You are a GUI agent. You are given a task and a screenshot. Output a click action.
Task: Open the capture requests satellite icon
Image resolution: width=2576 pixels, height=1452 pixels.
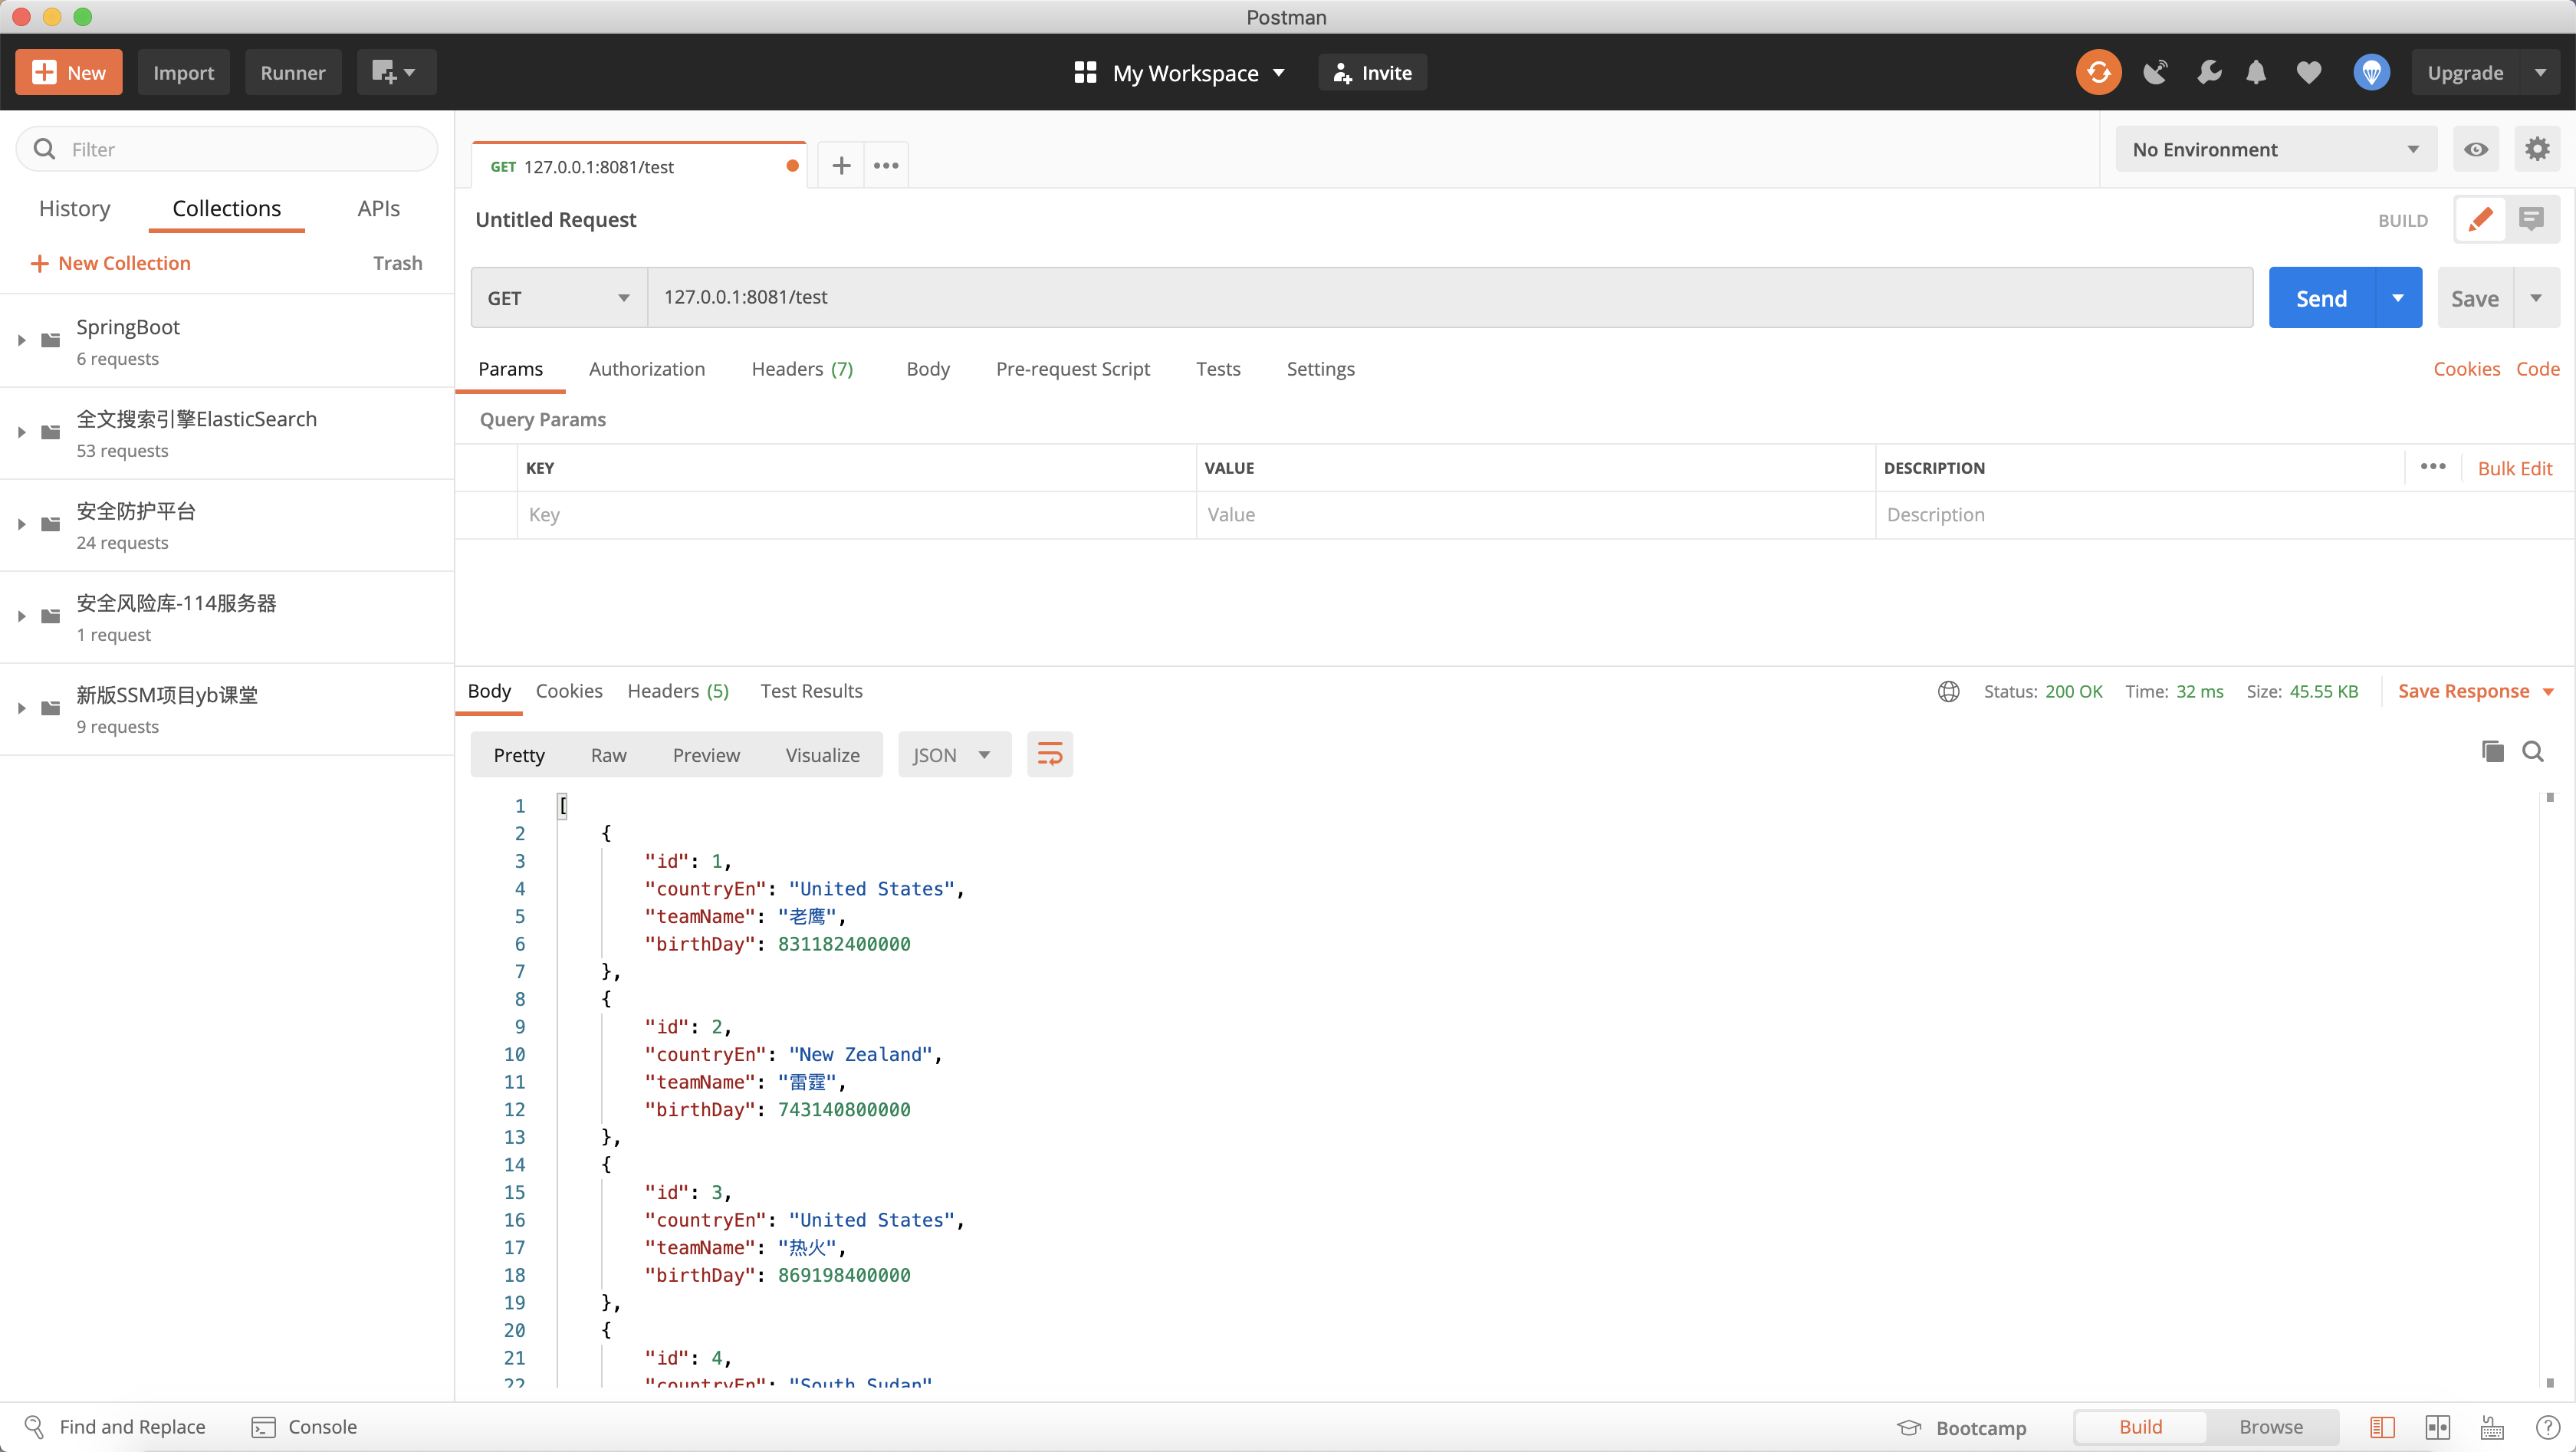[2155, 73]
